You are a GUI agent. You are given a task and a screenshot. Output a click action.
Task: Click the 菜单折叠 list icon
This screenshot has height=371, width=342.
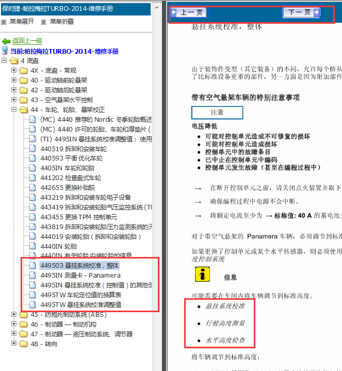[43, 22]
